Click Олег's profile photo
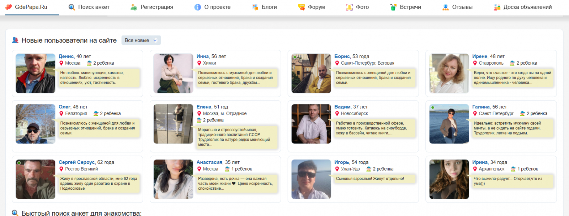The height and width of the screenshot is (216, 569). 36,124
